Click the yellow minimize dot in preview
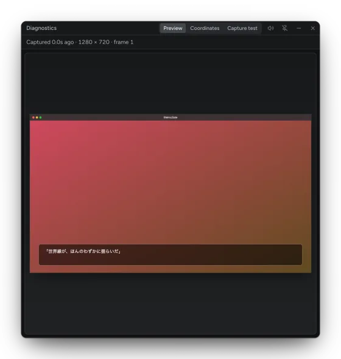The height and width of the screenshot is (359, 341). coord(37,118)
